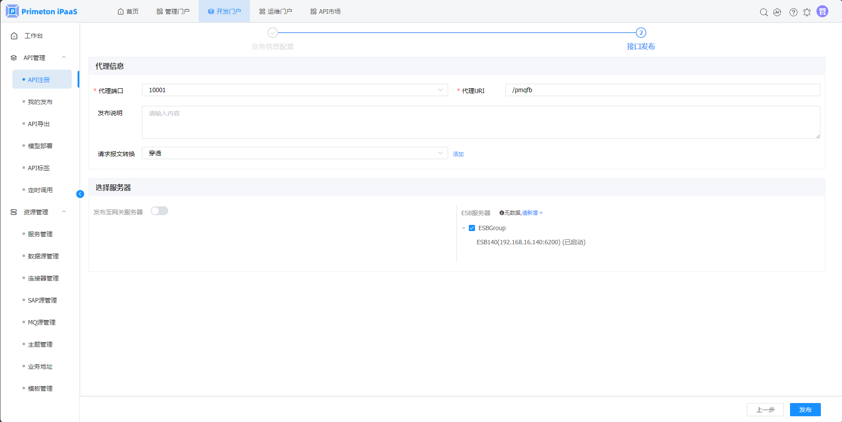
Task: Switch to the 运维门户 tab
Action: pyautogui.click(x=275, y=11)
